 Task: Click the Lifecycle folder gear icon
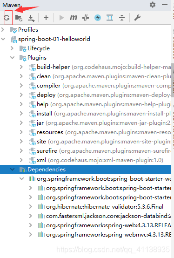[23, 49]
